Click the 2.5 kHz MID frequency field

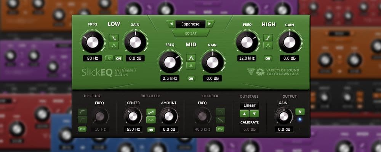(170, 78)
